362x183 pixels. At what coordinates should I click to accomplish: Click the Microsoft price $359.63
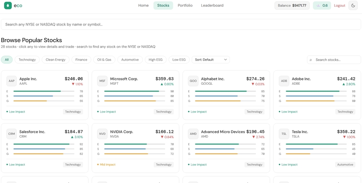tap(165, 79)
